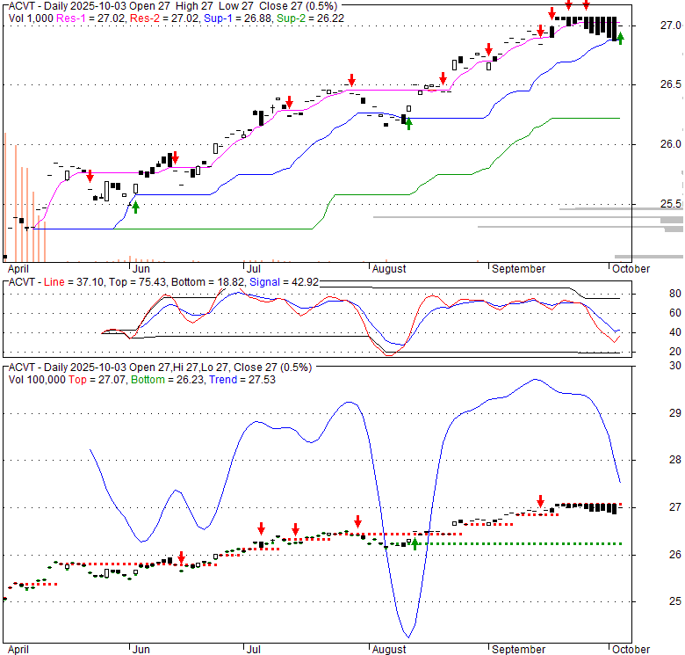
Task: Click the September label on the bottom chart axis
Action: pos(518,650)
